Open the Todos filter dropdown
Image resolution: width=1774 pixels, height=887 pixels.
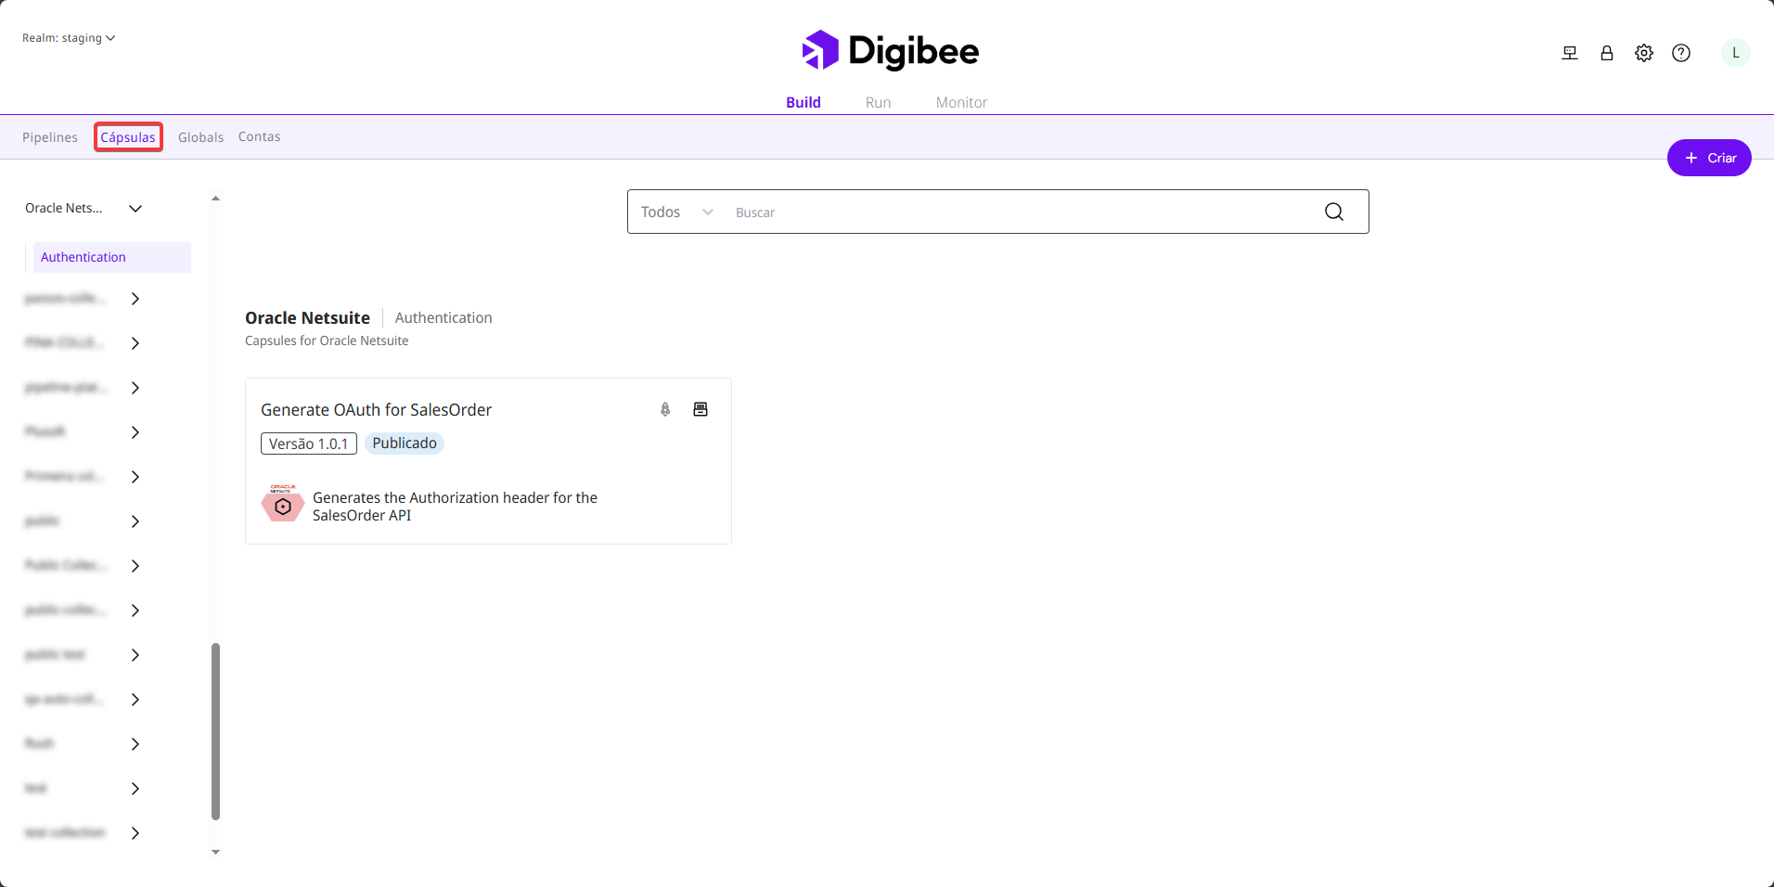(x=676, y=212)
